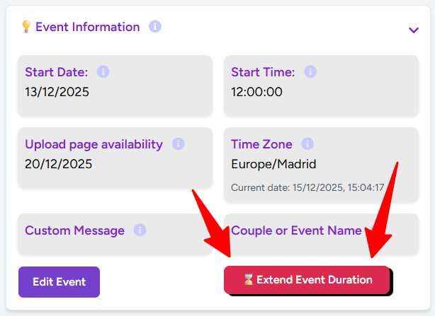This screenshot has width=435, height=316.
Task: Click the Couple or Event Name label
Action: pyautogui.click(x=296, y=230)
